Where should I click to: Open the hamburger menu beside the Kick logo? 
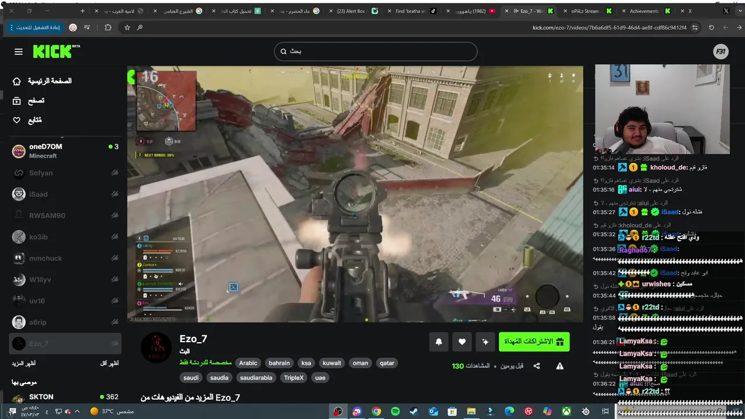[x=19, y=52]
